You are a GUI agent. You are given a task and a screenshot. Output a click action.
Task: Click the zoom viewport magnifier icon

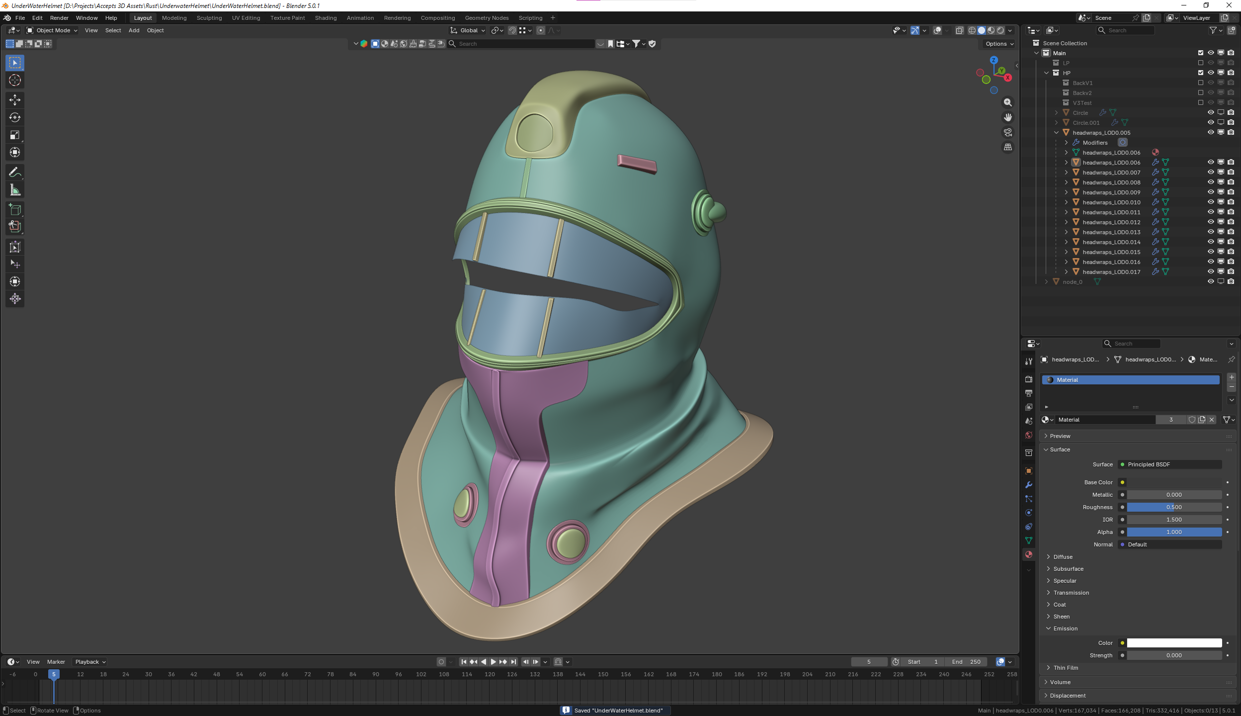click(1007, 102)
